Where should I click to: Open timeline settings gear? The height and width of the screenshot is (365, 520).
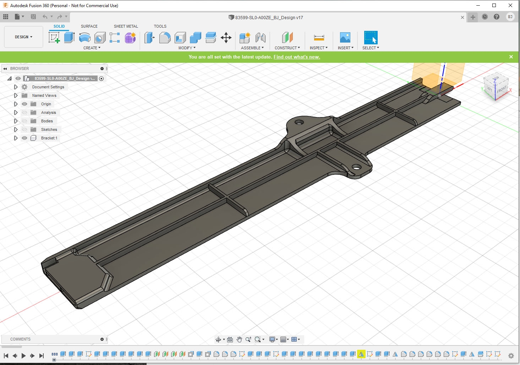coord(511,356)
